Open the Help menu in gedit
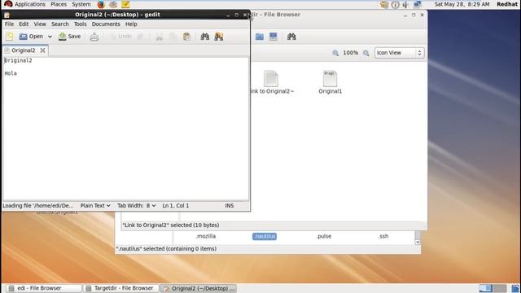The height and width of the screenshot is (293, 521). (x=131, y=24)
